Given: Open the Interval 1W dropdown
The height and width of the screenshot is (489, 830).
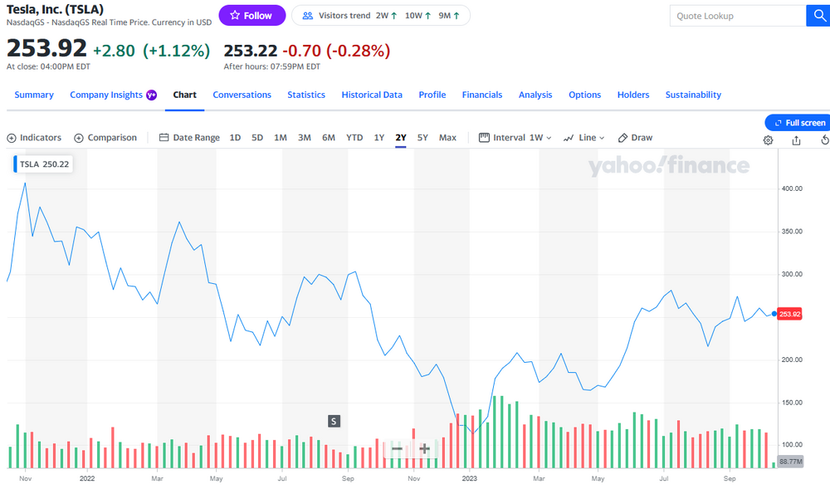Looking at the screenshot, I should point(515,138).
